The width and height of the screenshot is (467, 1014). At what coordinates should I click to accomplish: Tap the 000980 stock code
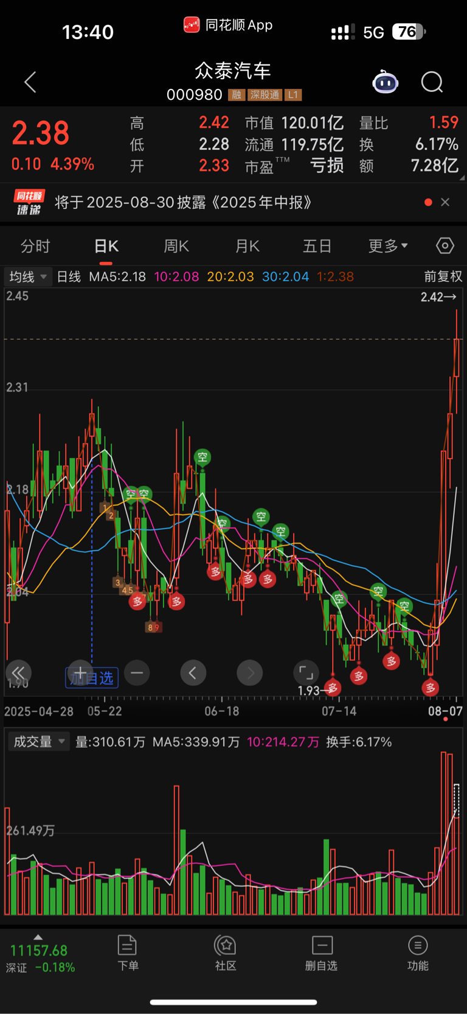tap(195, 95)
